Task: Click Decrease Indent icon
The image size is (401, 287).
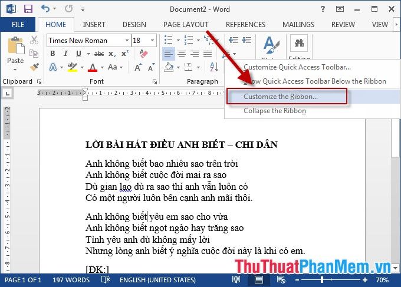Action: coord(234,40)
